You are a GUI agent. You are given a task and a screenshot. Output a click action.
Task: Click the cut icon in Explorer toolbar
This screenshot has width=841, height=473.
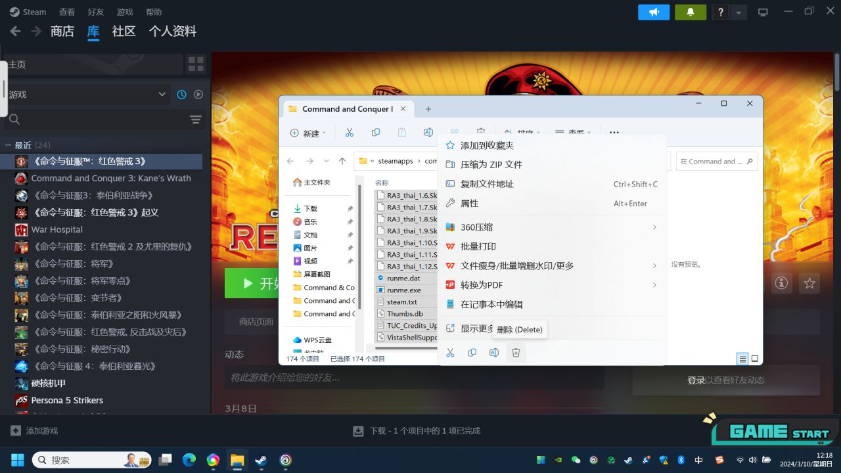pyautogui.click(x=350, y=133)
